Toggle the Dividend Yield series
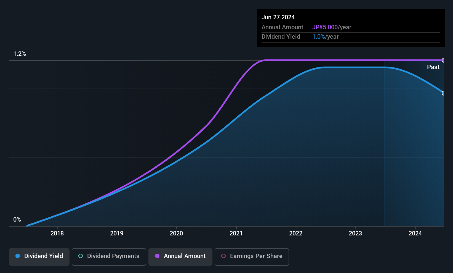Screen dimensions: 453x273 [39, 257]
